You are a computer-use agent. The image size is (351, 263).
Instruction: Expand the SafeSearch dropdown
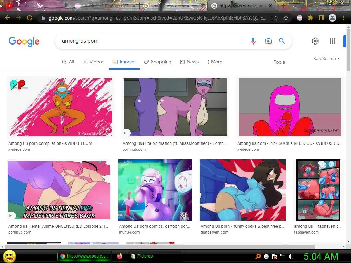(326, 58)
